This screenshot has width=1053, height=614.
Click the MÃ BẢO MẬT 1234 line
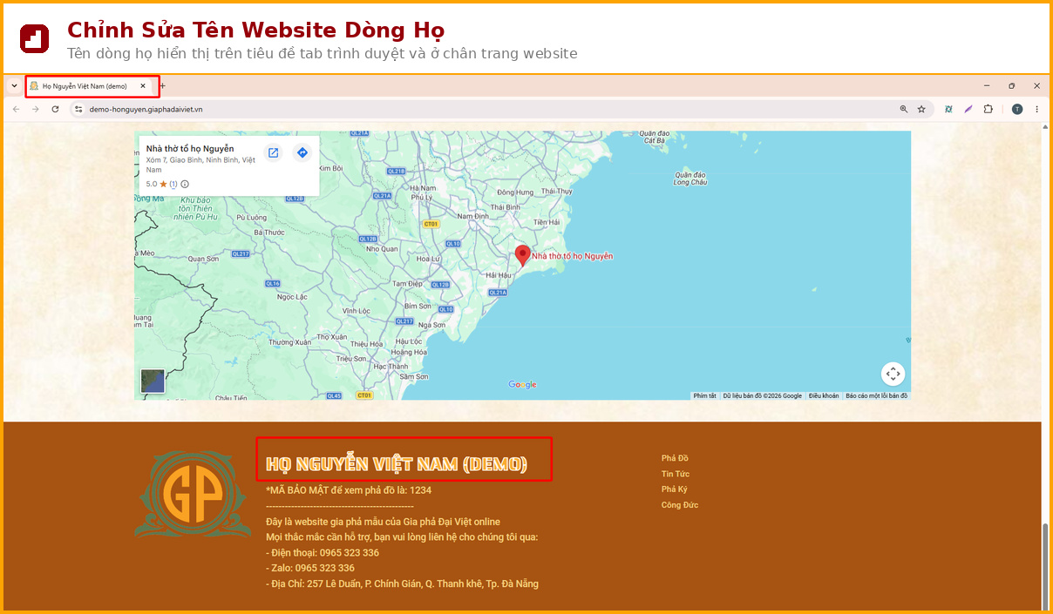349,490
